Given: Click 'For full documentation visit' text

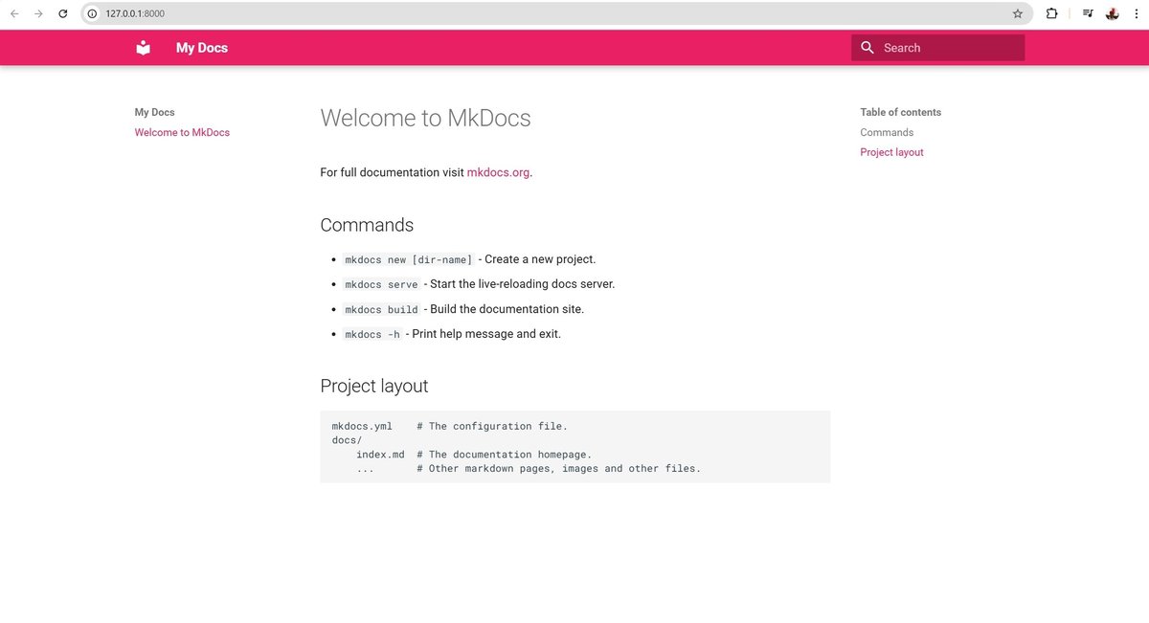Looking at the screenshot, I should click(x=392, y=172).
